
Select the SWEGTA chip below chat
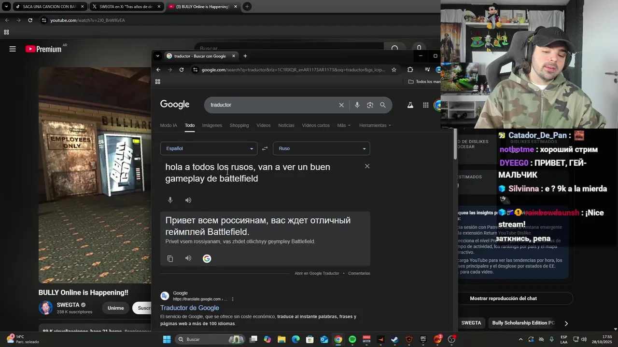[x=471, y=323]
